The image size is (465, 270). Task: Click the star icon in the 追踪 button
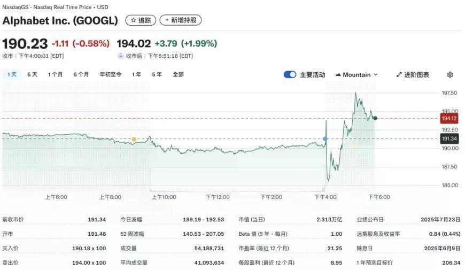tap(134, 20)
